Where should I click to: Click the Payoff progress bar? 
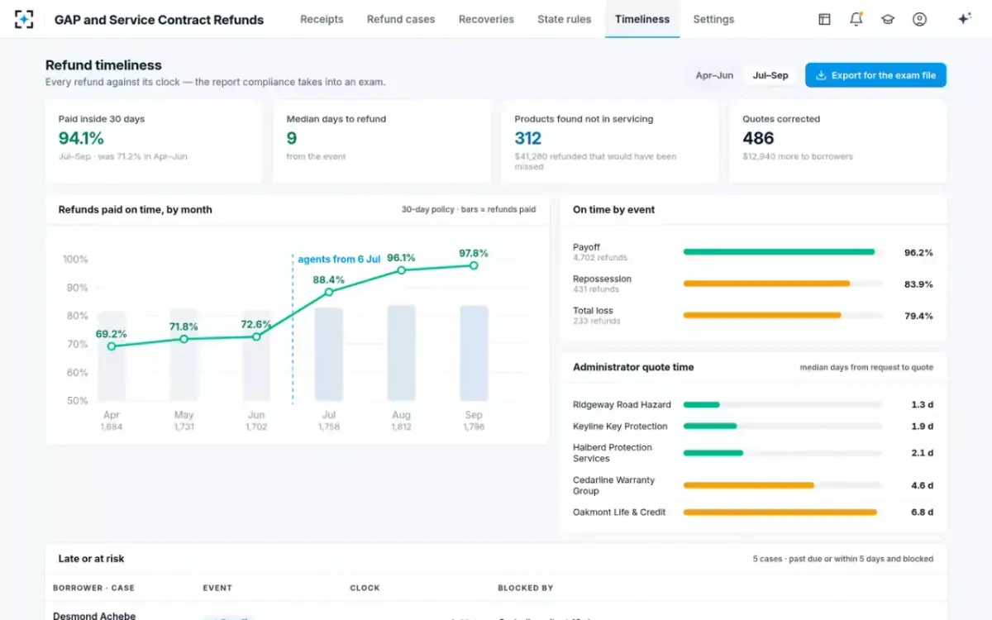tap(783, 252)
